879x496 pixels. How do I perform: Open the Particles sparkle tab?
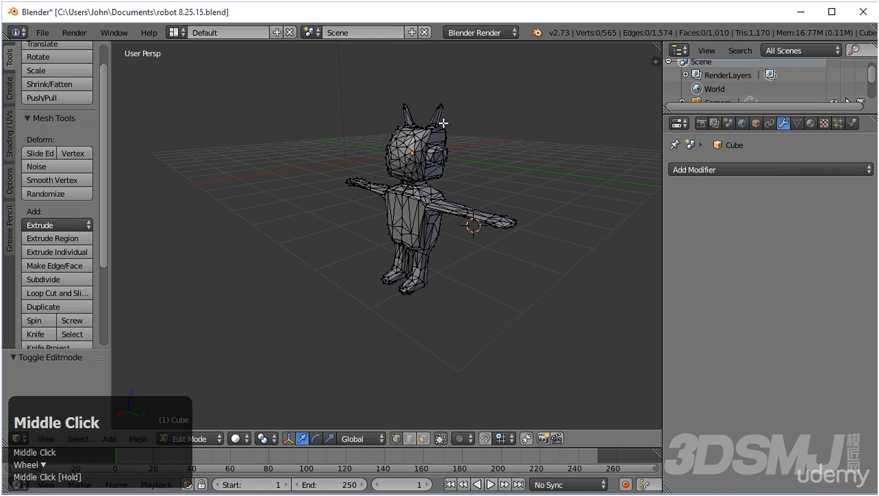838,123
